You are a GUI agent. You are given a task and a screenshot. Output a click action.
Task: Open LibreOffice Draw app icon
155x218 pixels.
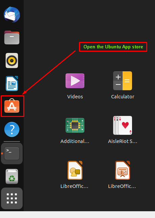pyautogui.click(x=75, y=170)
